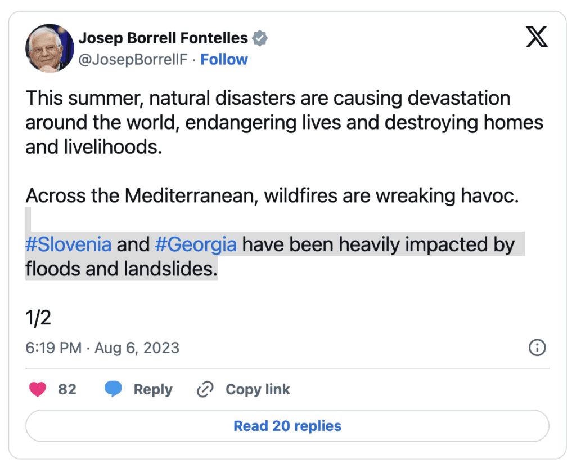
Task: Open Josep Borrell's profile picture
Action: (x=49, y=48)
